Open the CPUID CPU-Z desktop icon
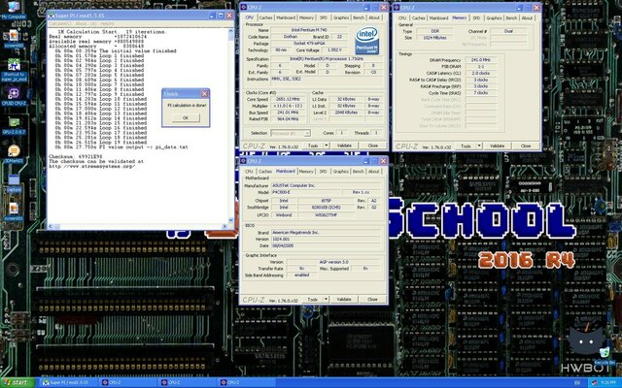This screenshot has width=622, height=388. click(x=13, y=92)
